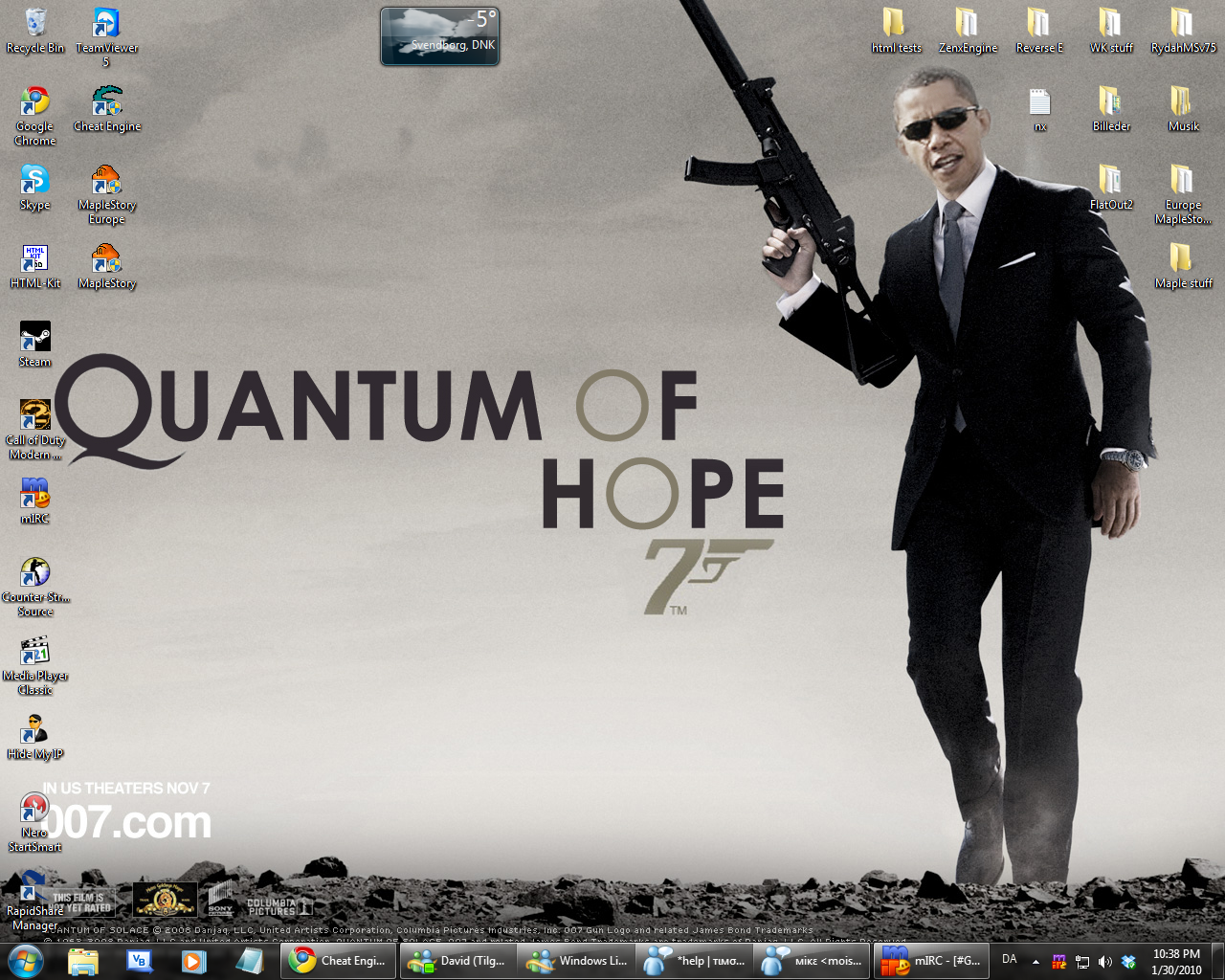1225x980 pixels.
Task: Select the WK stuff folder
Action: 1111,31
